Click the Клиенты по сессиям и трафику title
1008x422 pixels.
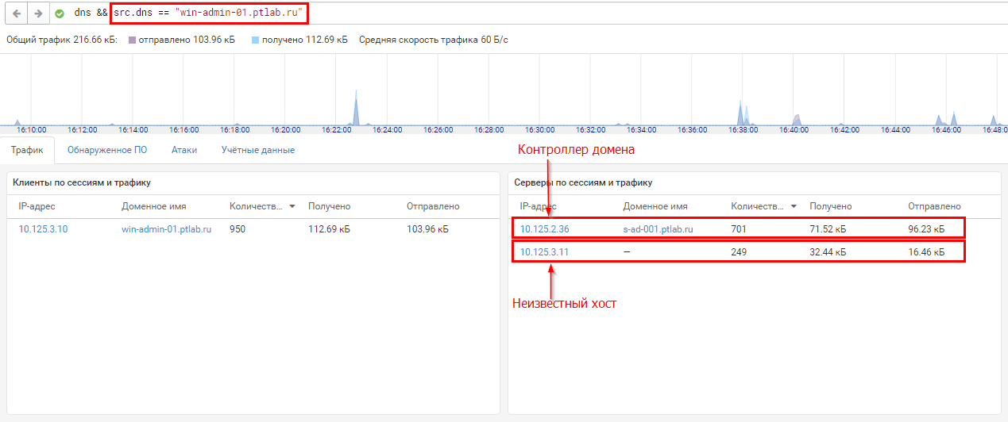[x=82, y=182]
